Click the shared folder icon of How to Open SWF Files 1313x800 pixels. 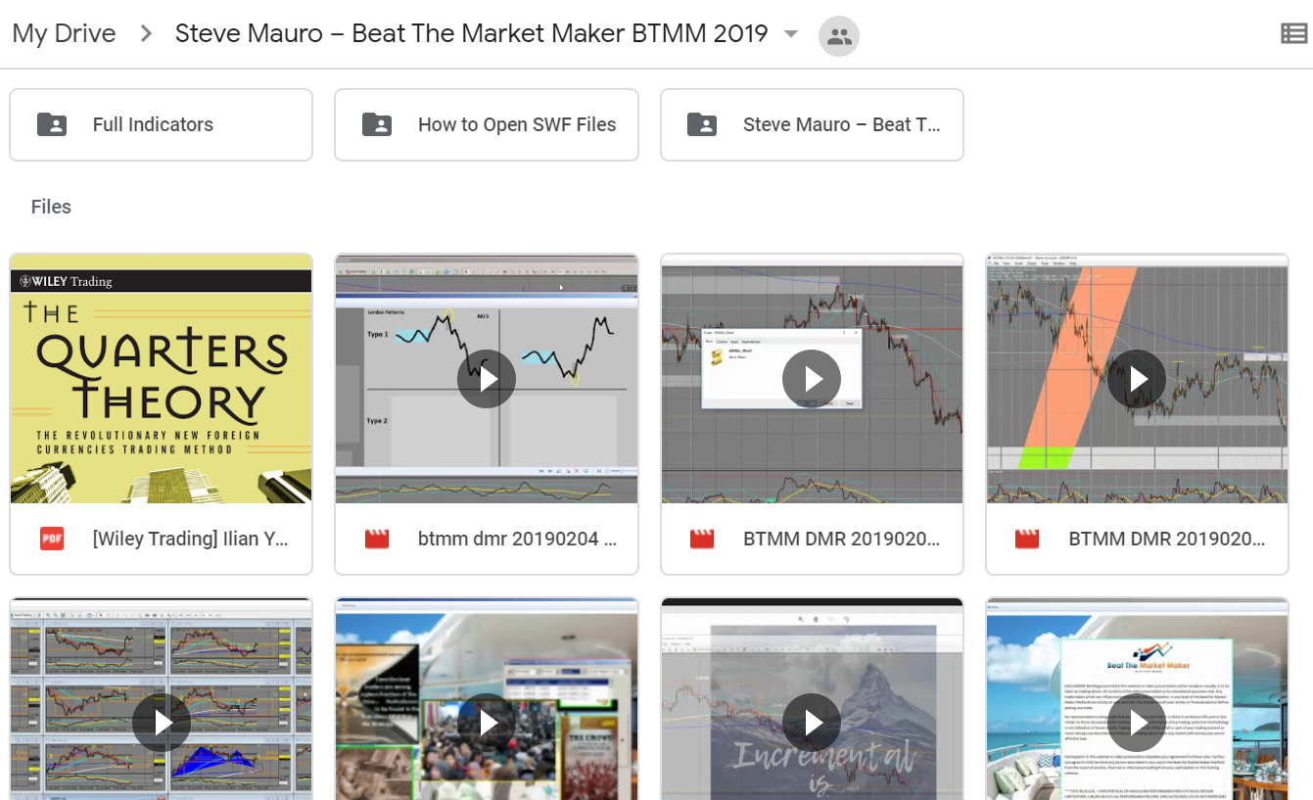click(377, 124)
